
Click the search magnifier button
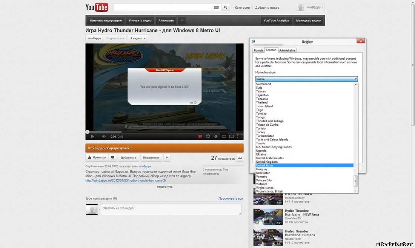(225, 8)
